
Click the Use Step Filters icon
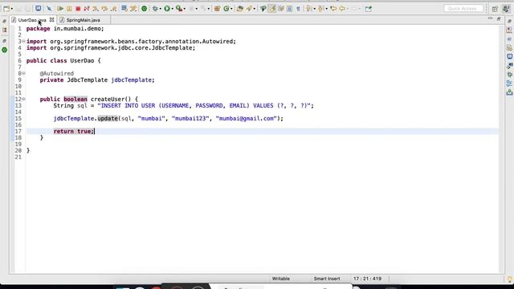pyautogui.click(x=133, y=9)
